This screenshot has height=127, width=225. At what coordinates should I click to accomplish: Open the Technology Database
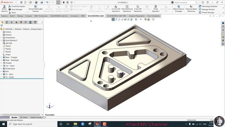click(208, 6)
